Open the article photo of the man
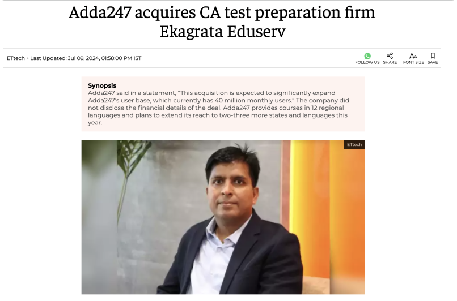This screenshot has height=301, width=457. 223,217
